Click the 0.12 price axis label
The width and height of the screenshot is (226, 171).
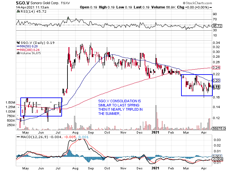coord(216,118)
